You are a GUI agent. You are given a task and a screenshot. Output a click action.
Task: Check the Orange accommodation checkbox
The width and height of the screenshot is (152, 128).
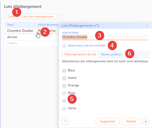click(x=64, y=86)
